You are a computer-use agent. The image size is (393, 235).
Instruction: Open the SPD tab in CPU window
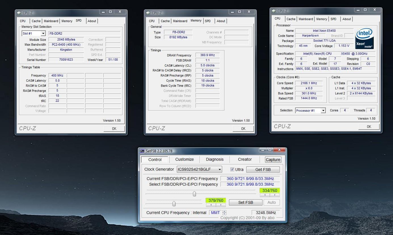[x=333, y=19]
